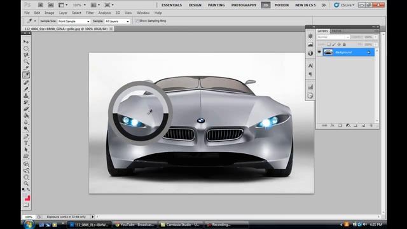Select the Paint Bucket tool

26,116
